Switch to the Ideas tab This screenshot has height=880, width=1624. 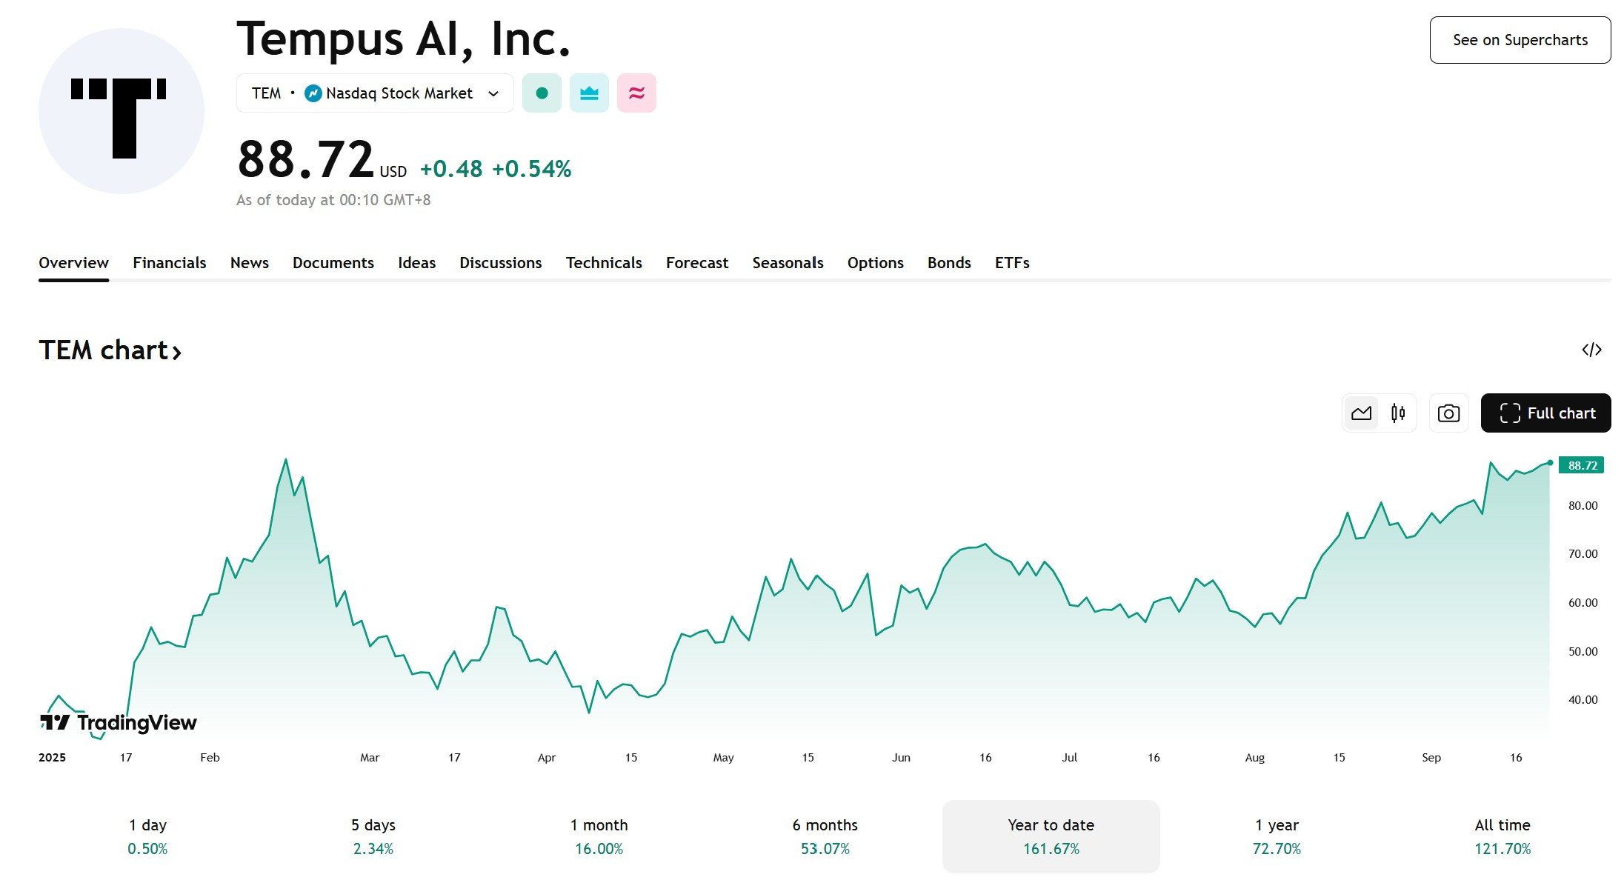coord(416,263)
